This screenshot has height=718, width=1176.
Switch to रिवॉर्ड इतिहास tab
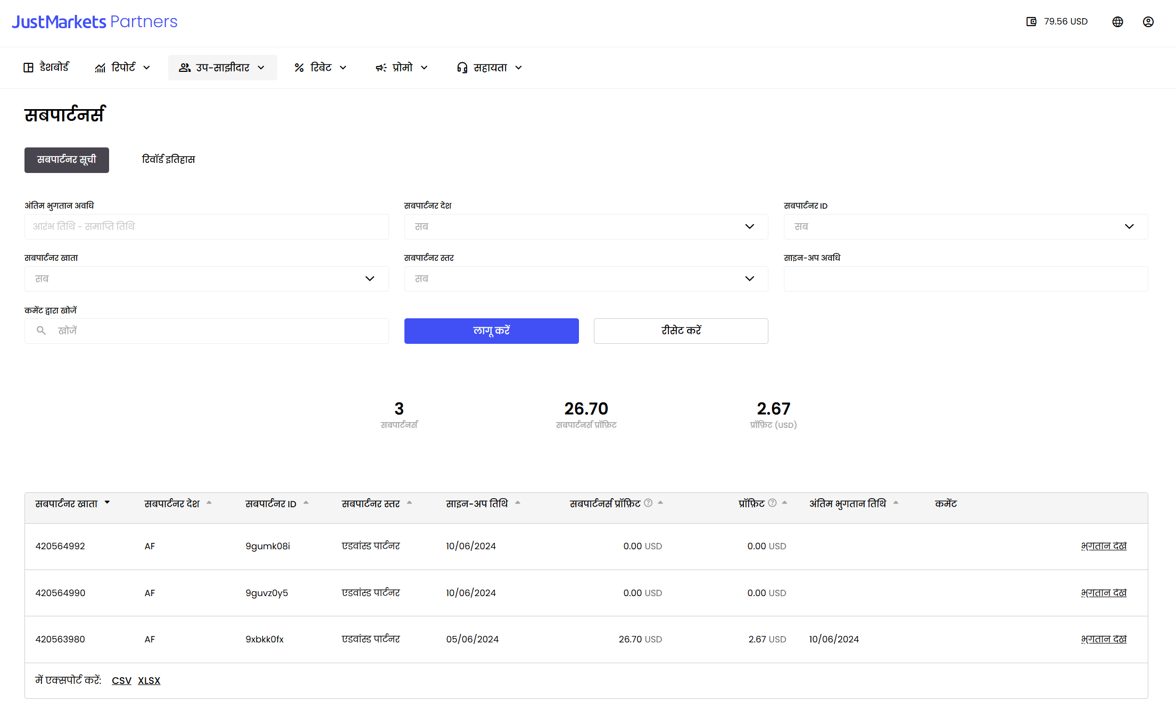pyautogui.click(x=168, y=160)
